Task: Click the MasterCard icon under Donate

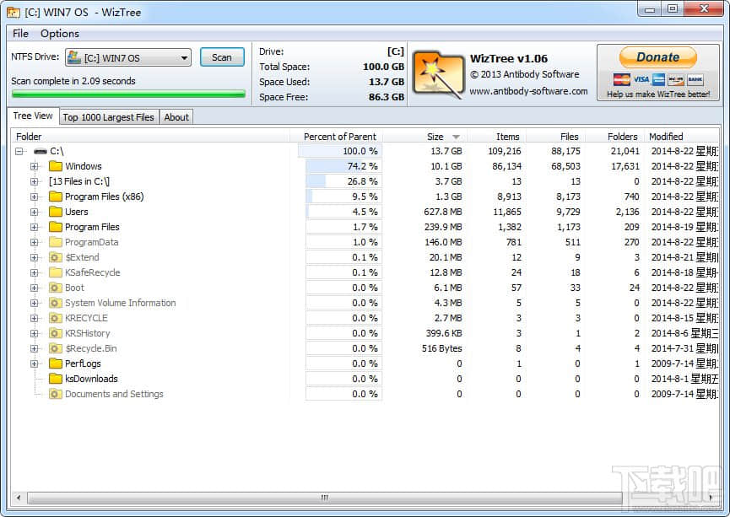Action: [621, 79]
